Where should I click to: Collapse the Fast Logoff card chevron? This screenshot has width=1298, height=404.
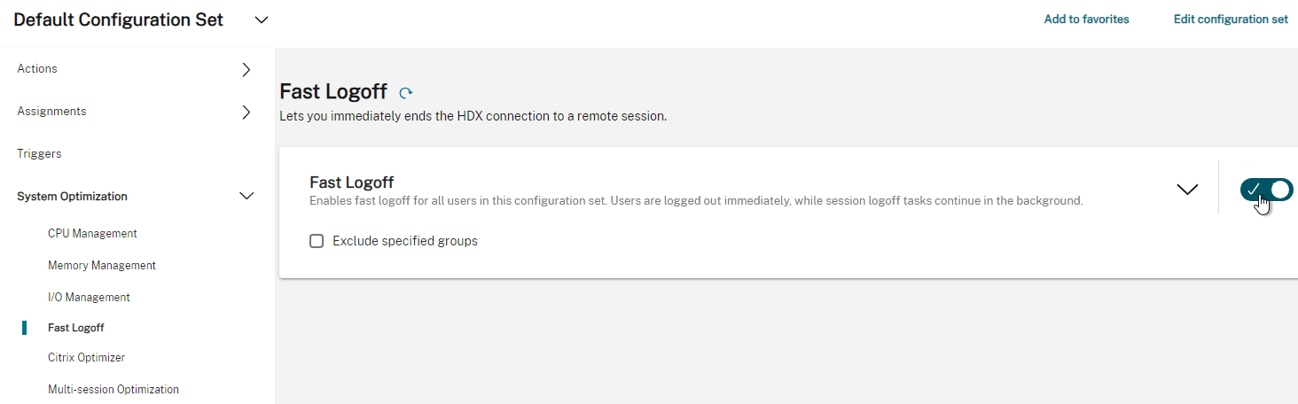pos(1186,189)
